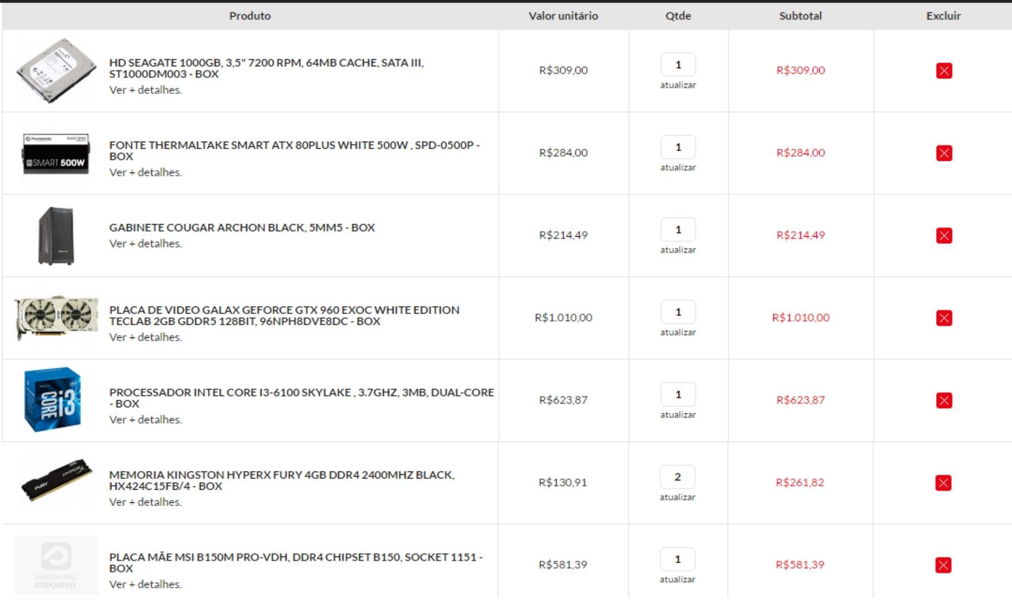
Task: Remove the MSI B150M PRO-VDH motherboard
Action: 943,565
